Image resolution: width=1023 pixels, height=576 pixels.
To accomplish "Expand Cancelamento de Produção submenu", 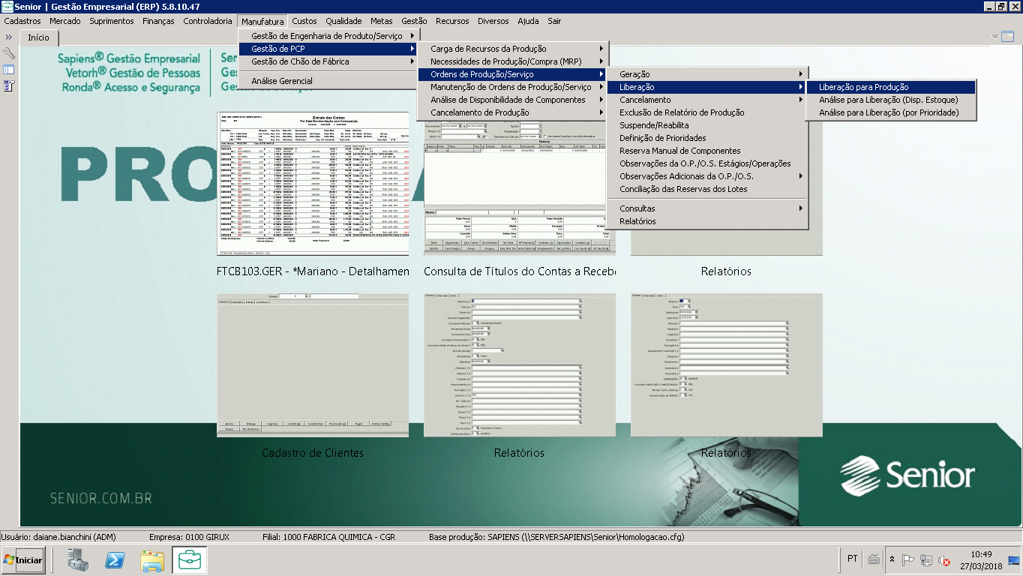I will tap(512, 112).
